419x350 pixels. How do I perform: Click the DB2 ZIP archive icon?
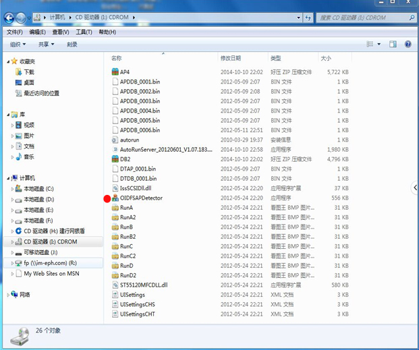[115, 159]
